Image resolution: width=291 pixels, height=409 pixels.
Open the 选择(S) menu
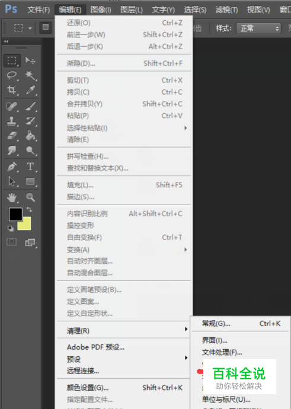click(195, 10)
